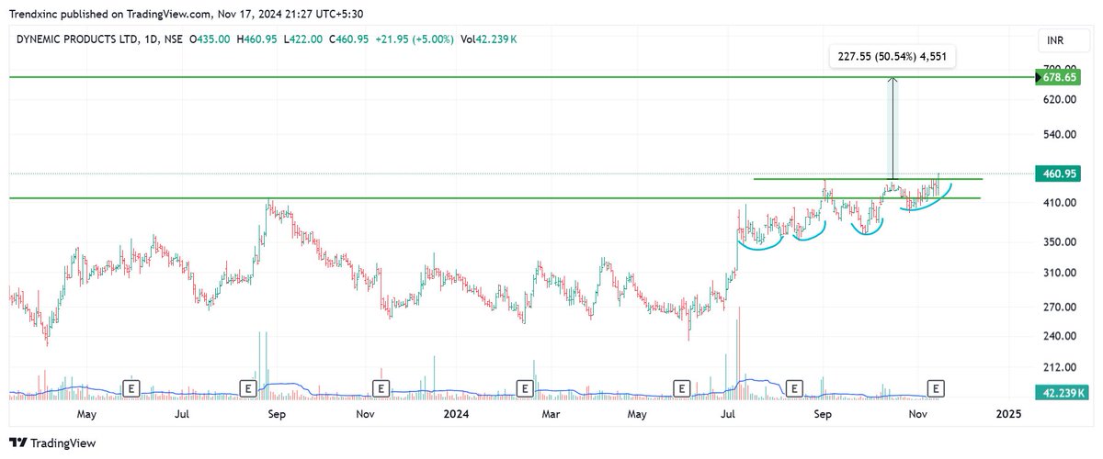Click the change value +21.95 (+5.00%)
The height and width of the screenshot is (459, 1103).
tap(414, 39)
